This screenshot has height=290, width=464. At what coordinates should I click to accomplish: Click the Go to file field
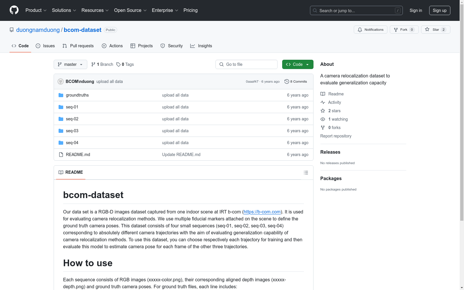[246, 64]
